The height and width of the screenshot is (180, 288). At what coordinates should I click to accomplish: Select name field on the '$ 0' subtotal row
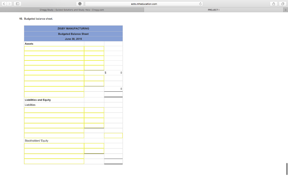coord(54,73)
